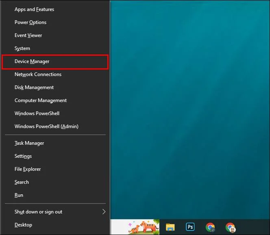Choose the System menu entry
Image resolution: width=270 pixels, height=235 pixels.
tap(55, 48)
